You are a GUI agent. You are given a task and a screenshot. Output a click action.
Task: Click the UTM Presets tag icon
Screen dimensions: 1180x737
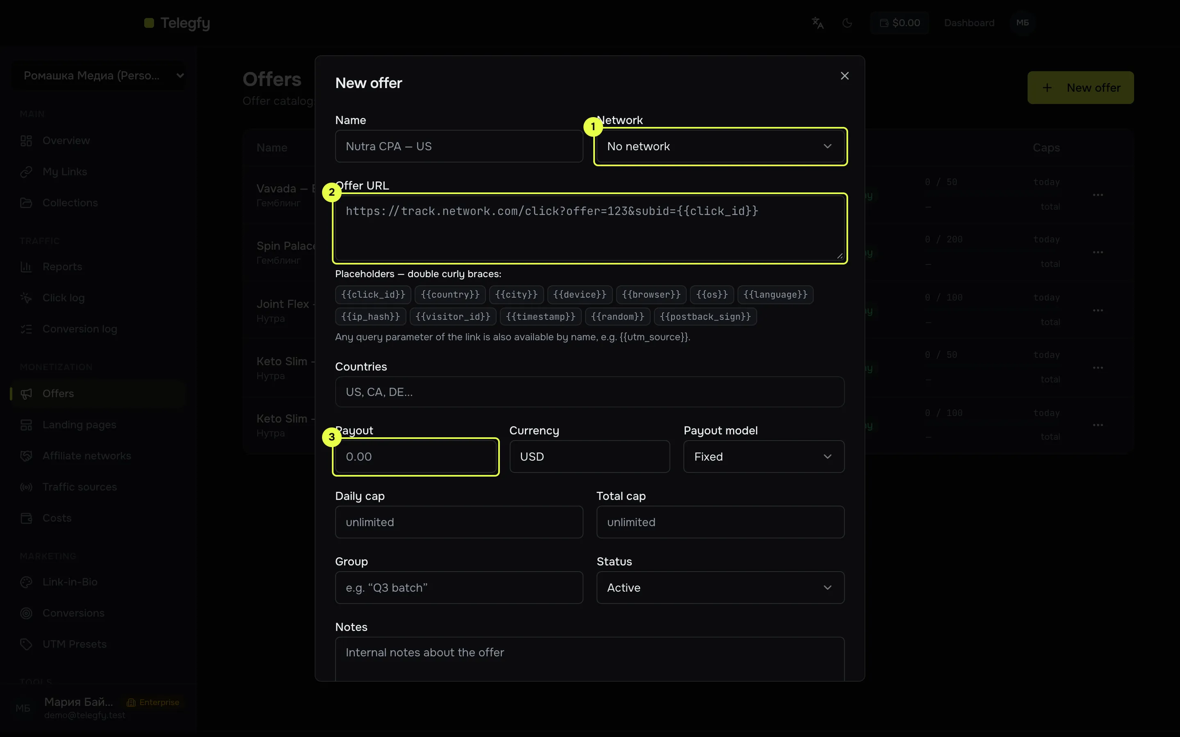coord(26,644)
